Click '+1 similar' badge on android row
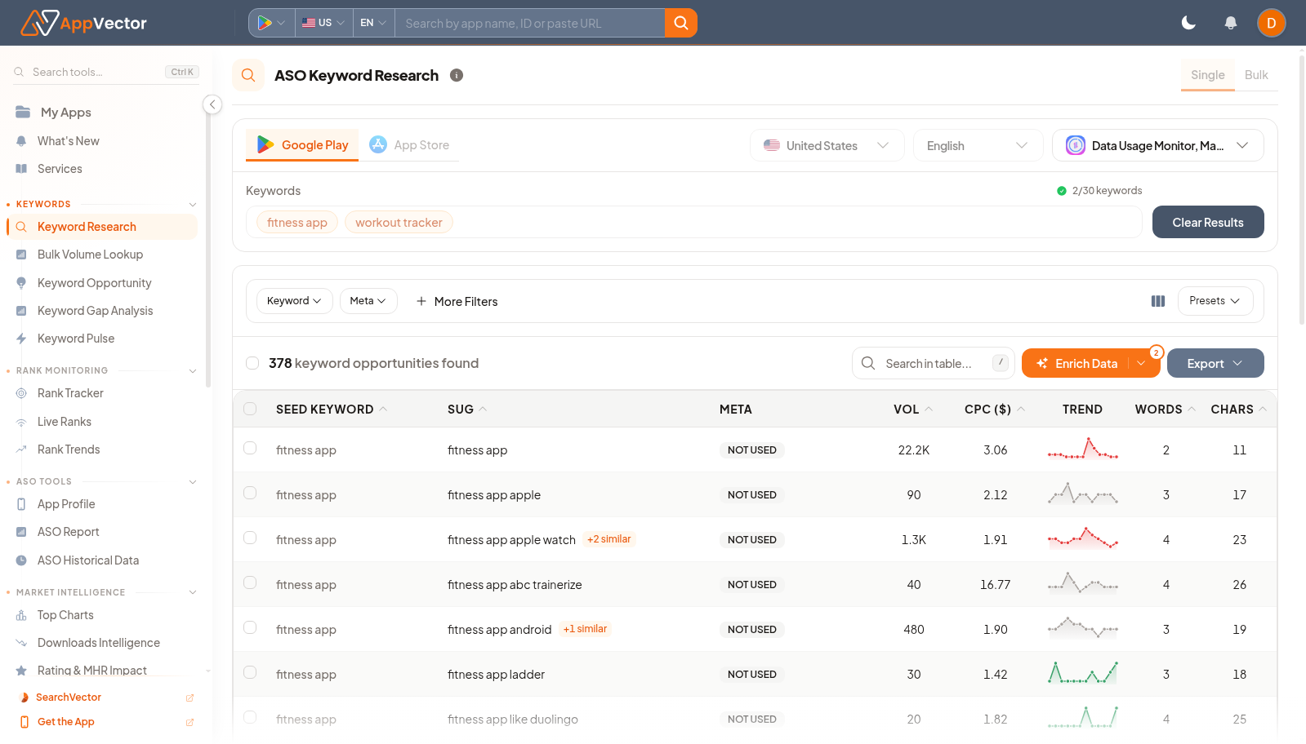The width and height of the screenshot is (1306, 744). [x=586, y=629]
